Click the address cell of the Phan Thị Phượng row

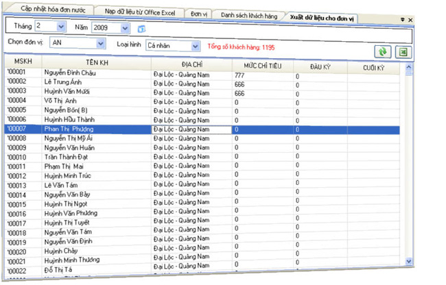pyautogui.click(x=190, y=129)
